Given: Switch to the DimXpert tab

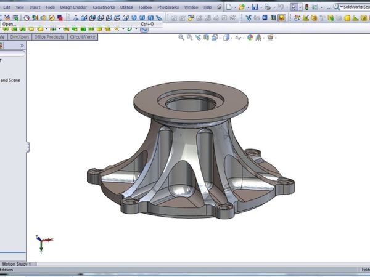Looking at the screenshot, I should pos(20,37).
